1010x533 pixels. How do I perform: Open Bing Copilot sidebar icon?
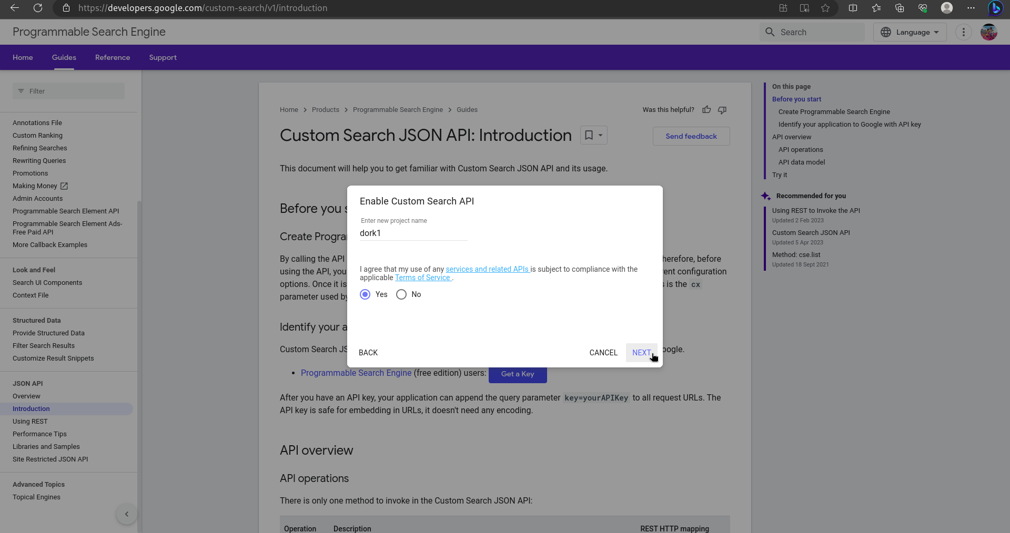995,8
